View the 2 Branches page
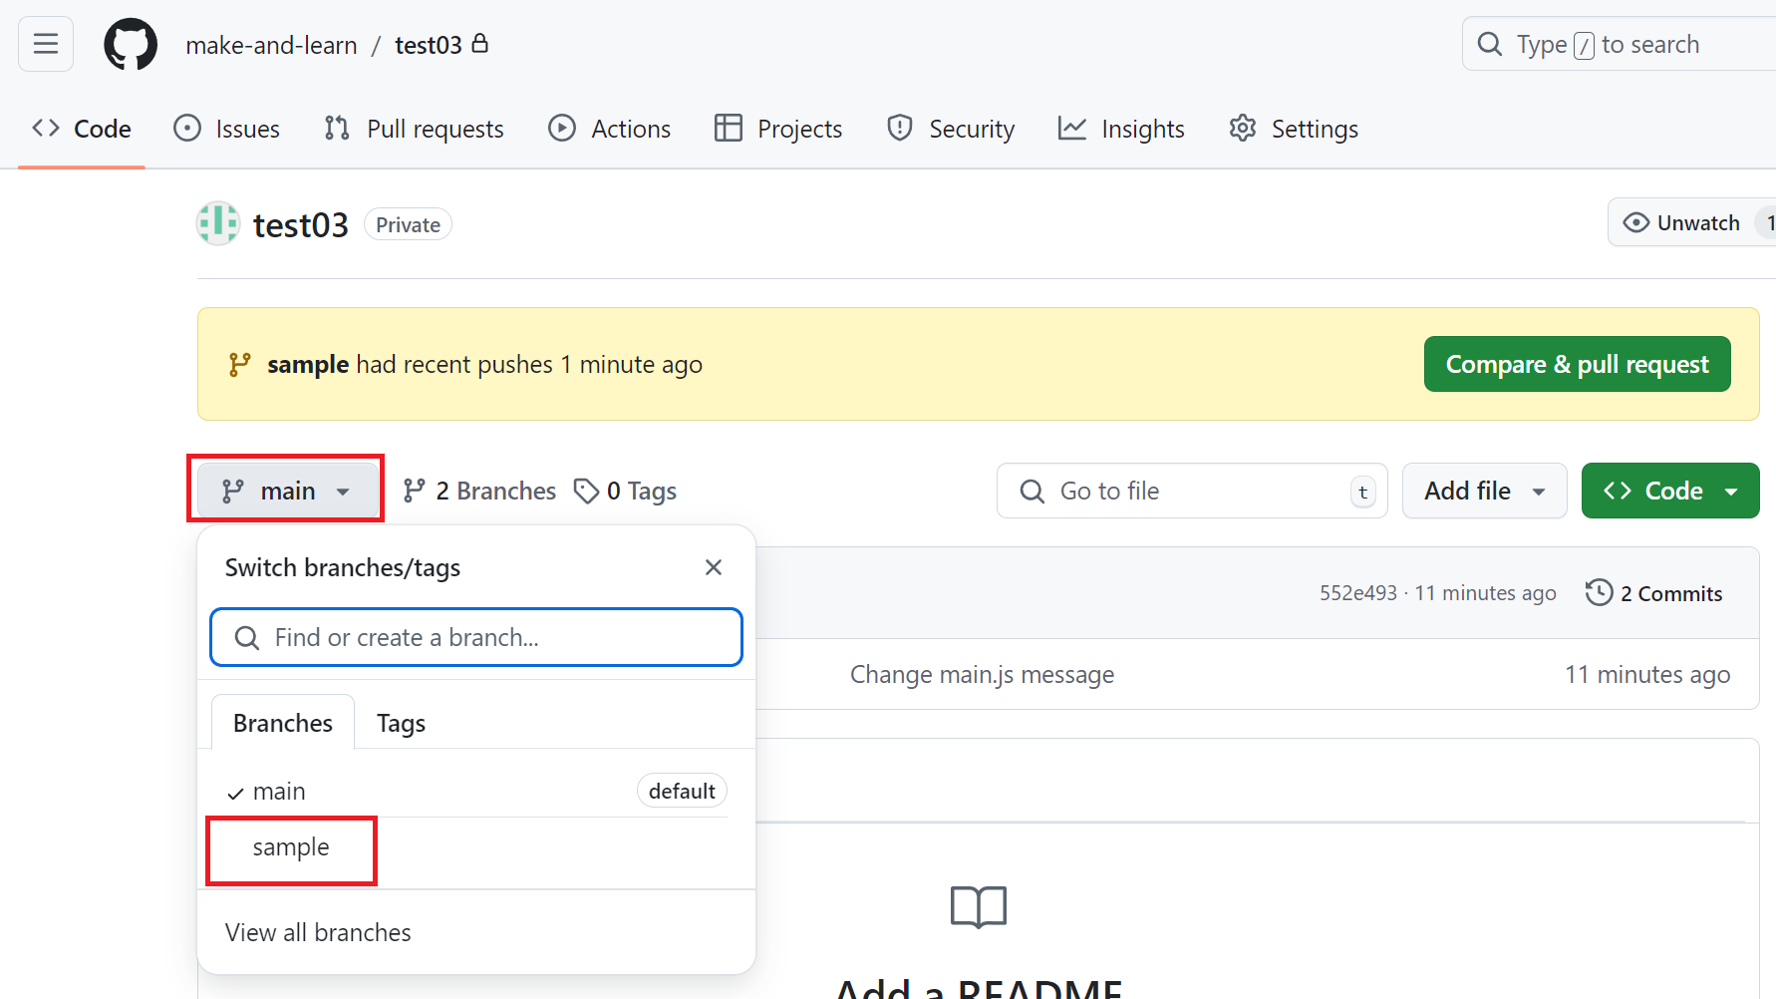 click(479, 491)
